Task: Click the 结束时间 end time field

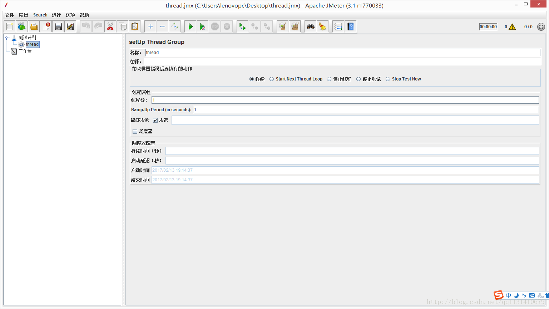Action: click(345, 180)
